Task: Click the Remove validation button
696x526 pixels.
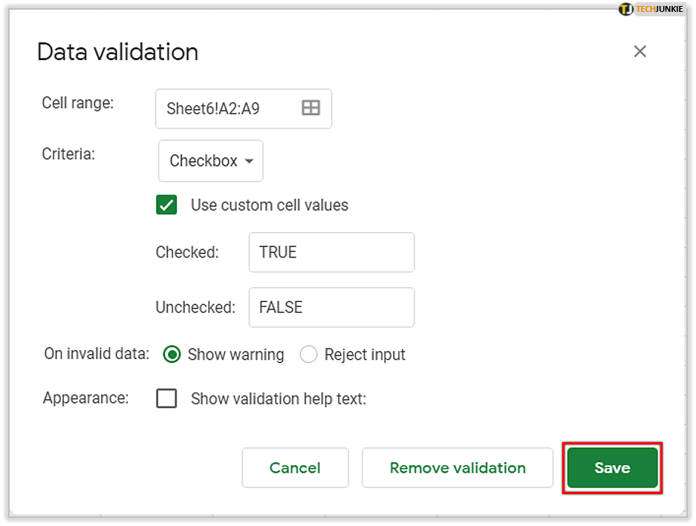Action: pos(458,468)
